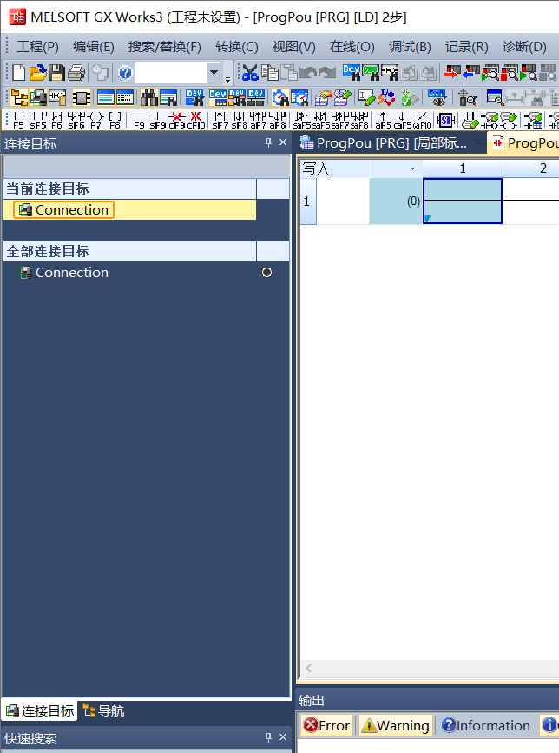Delete horizontal line with red cF9 icon
Image resolution: width=559 pixels, height=753 pixels.
click(177, 120)
